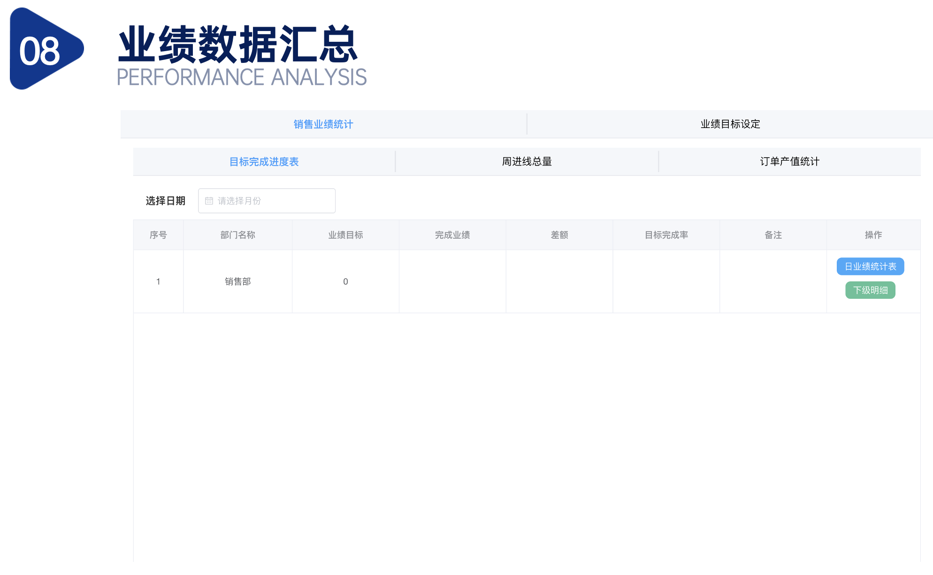Click the 目标完成率 column header

tap(666, 235)
